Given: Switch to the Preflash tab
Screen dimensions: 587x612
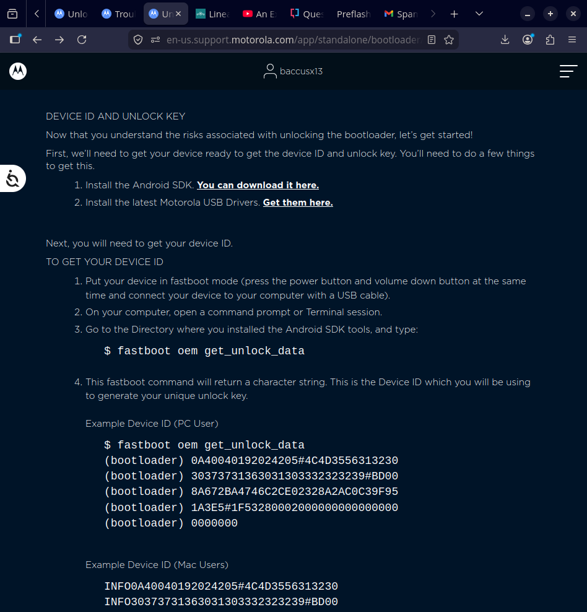Looking at the screenshot, I should 354,14.
